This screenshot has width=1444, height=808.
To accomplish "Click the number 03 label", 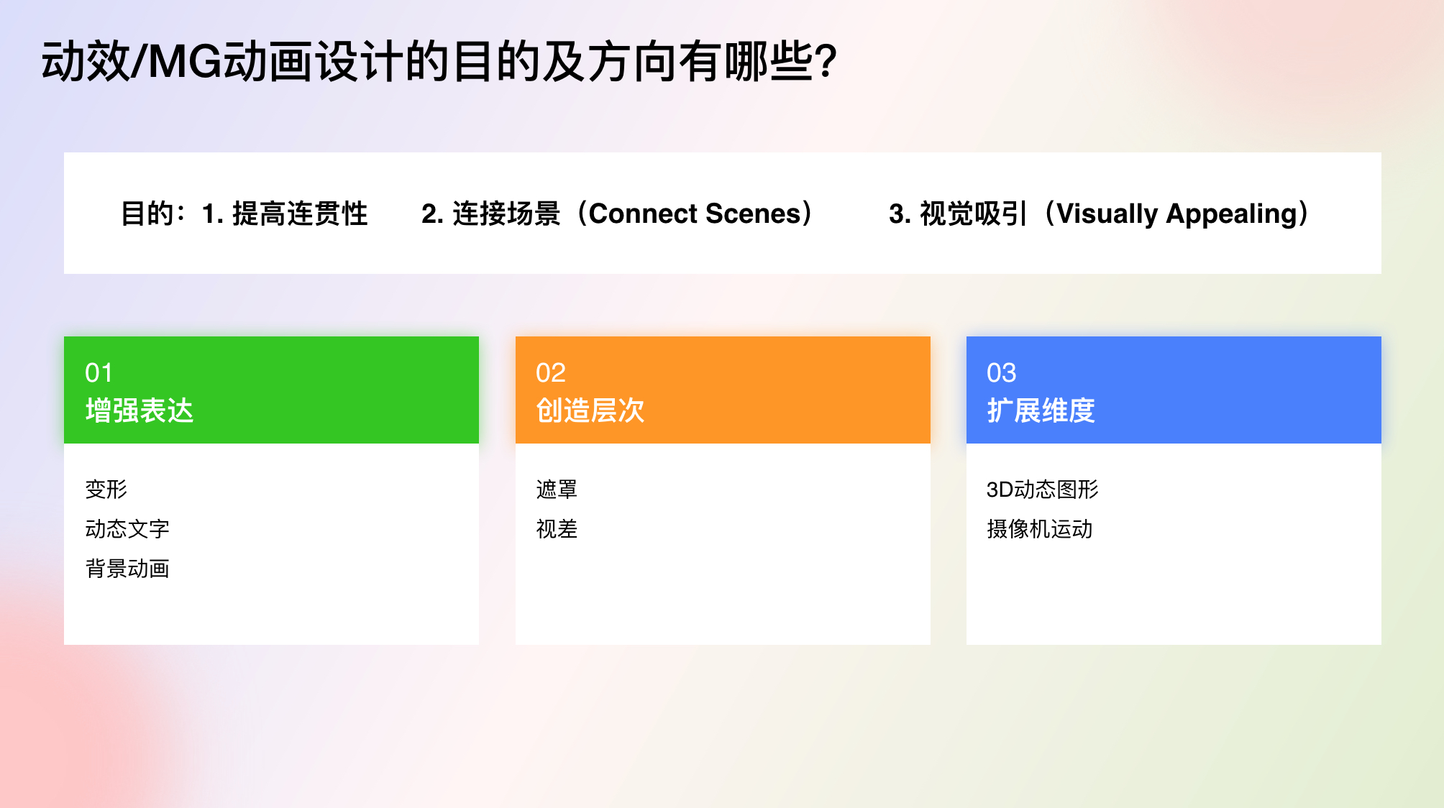I will pyautogui.click(x=1001, y=372).
